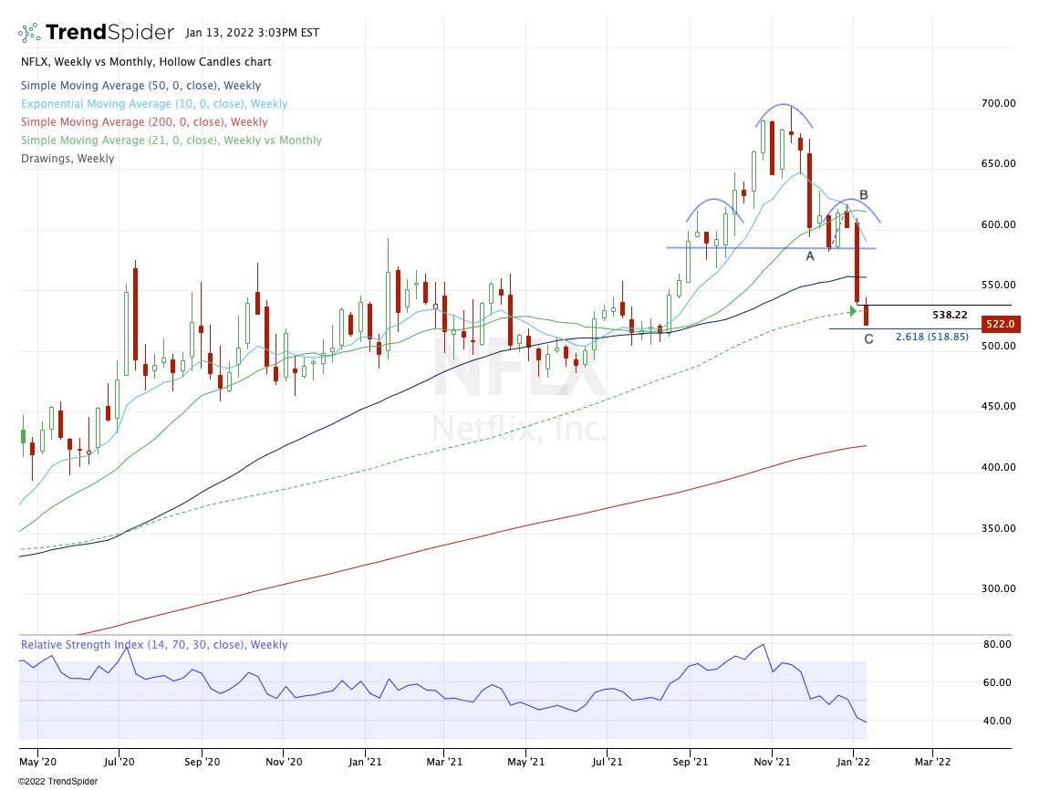Viewport: 1039px width, 790px height.
Task: Click the Sep '20 date axis label
Action: [x=203, y=762]
